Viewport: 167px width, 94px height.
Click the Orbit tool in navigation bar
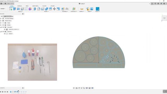[x=74, y=88]
